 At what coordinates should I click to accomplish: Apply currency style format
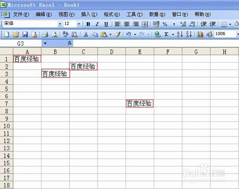tap(156, 24)
